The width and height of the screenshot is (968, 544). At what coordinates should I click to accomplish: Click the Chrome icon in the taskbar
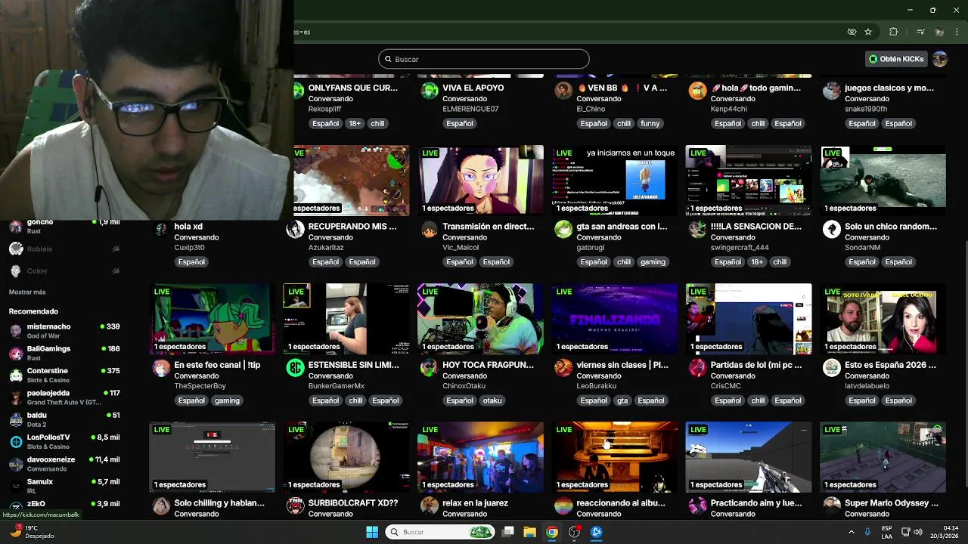(x=552, y=532)
